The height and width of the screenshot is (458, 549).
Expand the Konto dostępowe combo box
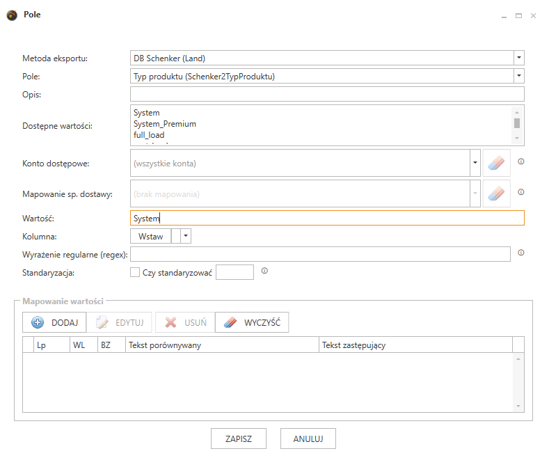(x=475, y=163)
